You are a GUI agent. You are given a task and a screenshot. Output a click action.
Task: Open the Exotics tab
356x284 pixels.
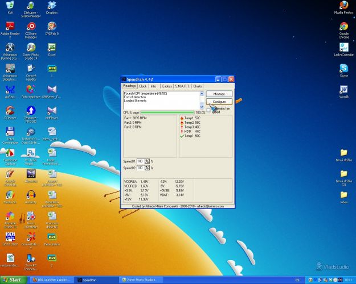click(167, 86)
